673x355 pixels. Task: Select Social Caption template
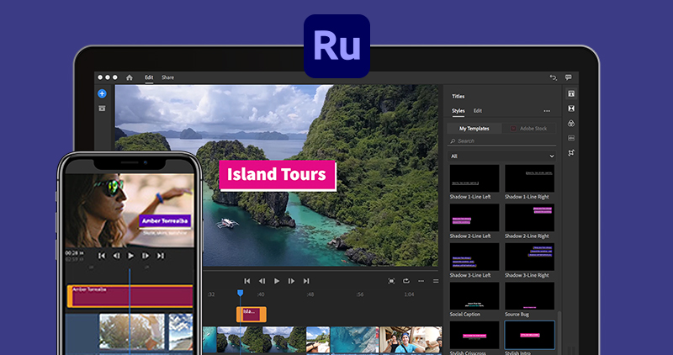(474, 296)
